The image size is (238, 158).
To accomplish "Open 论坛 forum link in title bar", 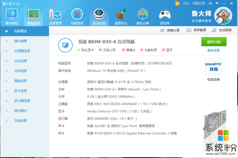I will pyautogui.click(x=186, y=3).
